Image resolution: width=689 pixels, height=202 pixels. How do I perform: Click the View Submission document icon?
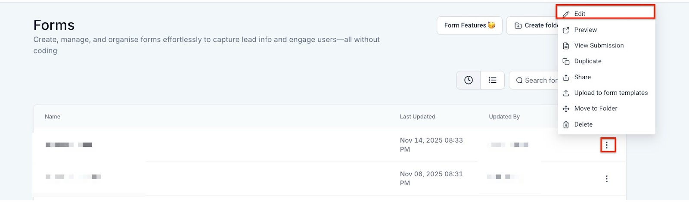tap(566, 46)
